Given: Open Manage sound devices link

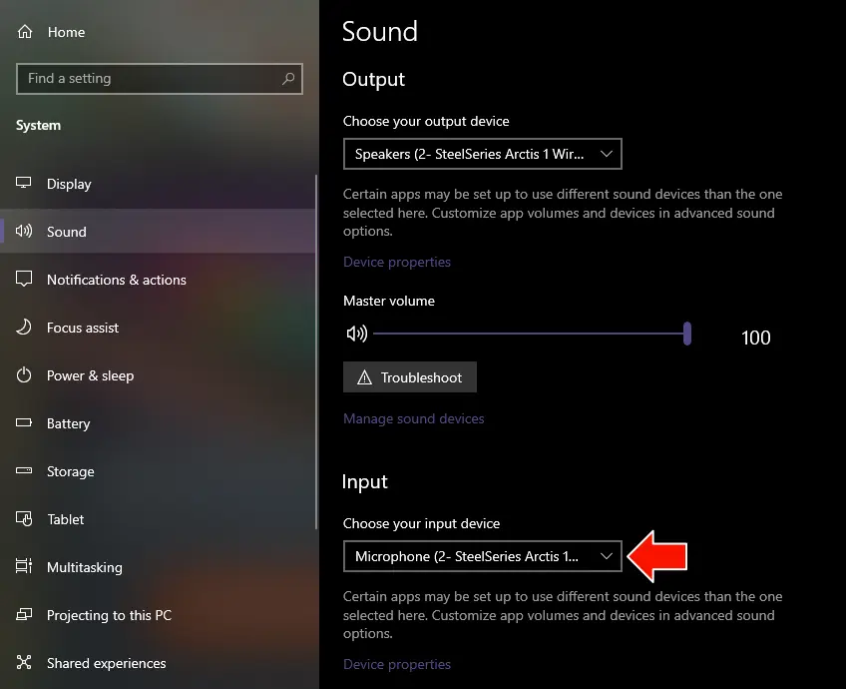Looking at the screenshot, I should 413,418.
